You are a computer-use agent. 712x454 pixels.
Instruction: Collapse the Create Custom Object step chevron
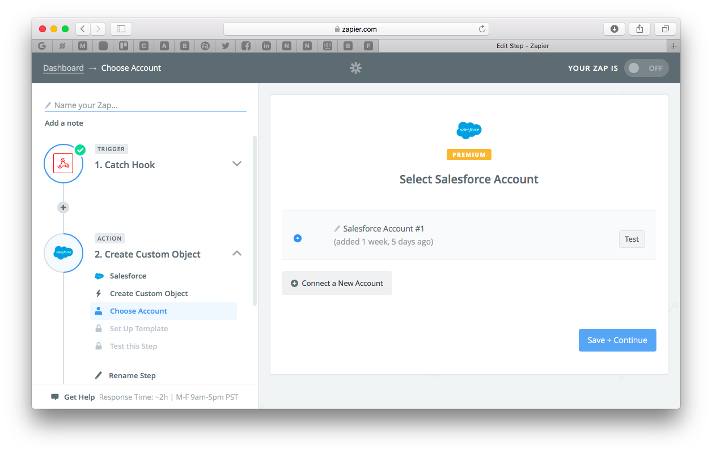pyautogui.click(x=237, y=253)
